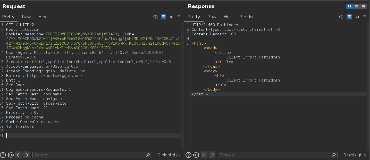Screen dimensions: 370x160
Task: Click 'Pragma: no-cache' header line
Action: tap(25, 117)
